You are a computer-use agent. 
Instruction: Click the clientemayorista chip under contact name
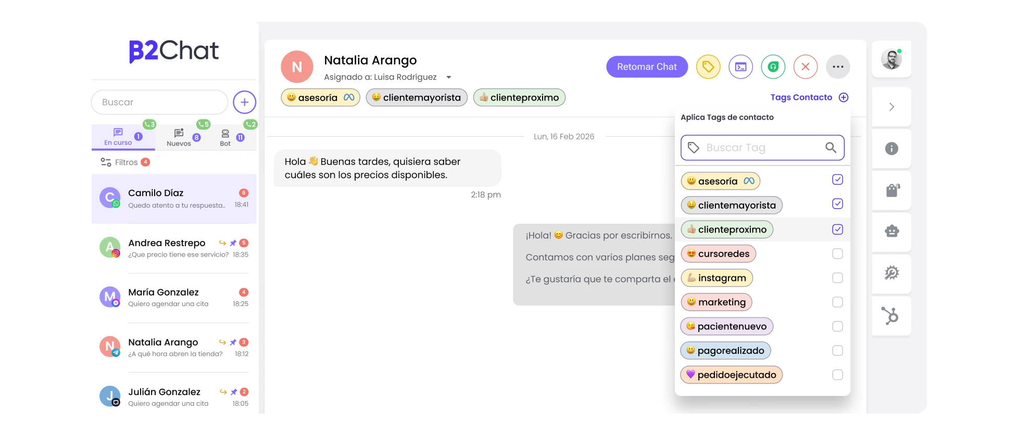pos(417,97)
